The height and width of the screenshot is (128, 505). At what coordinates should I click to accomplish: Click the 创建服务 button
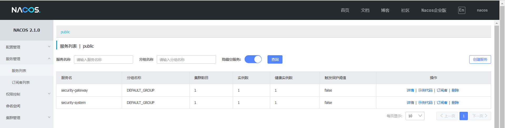click(x=480, y=59)
